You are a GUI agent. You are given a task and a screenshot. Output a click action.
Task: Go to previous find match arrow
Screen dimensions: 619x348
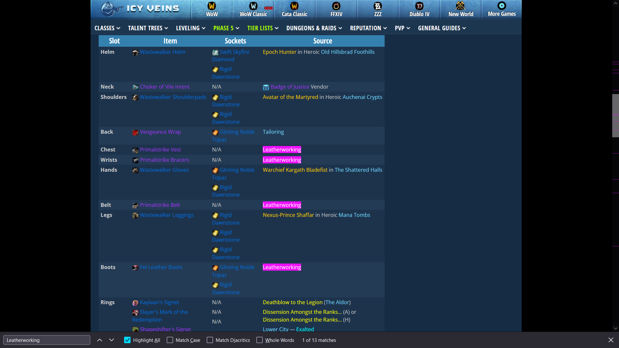[x=100, y=340]
